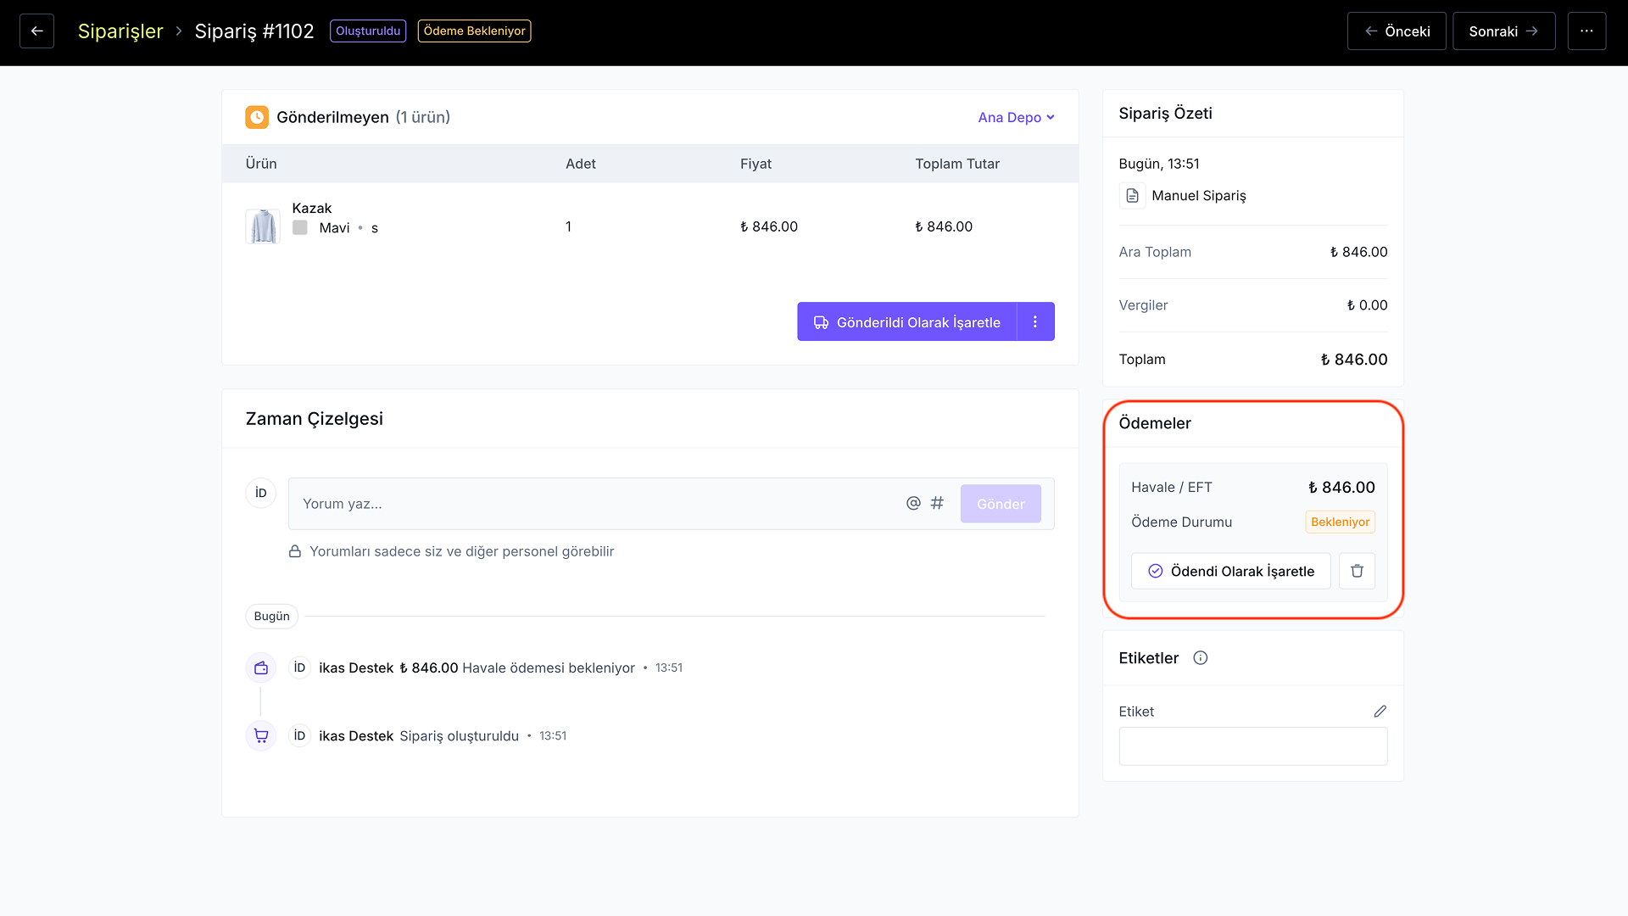Click the Sipariş oluşturuldu timeline entry
This screenshot has width=1628, height=916.
click(459, 735)
